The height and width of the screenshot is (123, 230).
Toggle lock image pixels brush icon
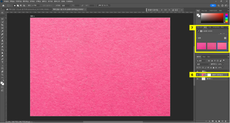(x=206, y=68)
